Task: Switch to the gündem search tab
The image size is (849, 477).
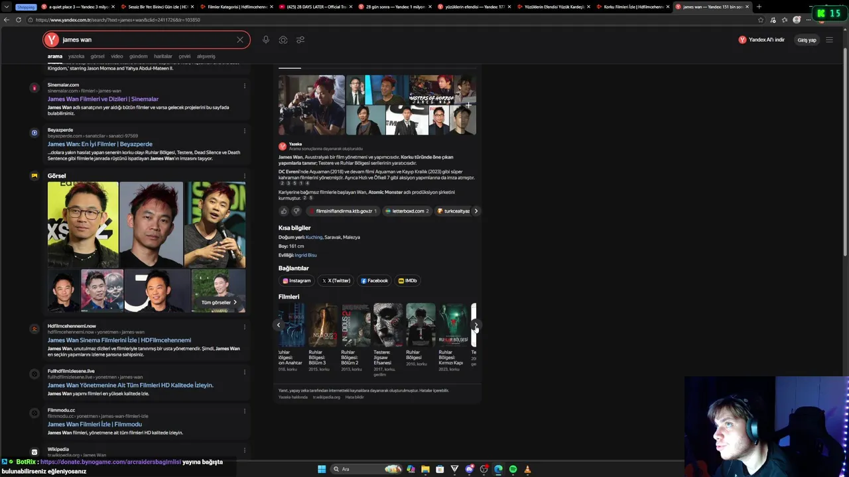Action: pos(138,56)
